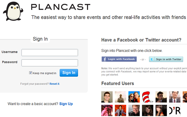Open the Cat in the Hat striped hat avatar

point(148,97)
